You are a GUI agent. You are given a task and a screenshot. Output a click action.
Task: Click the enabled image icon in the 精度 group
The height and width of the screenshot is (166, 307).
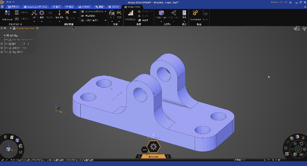pyautogui.click(x=139, y=20)
